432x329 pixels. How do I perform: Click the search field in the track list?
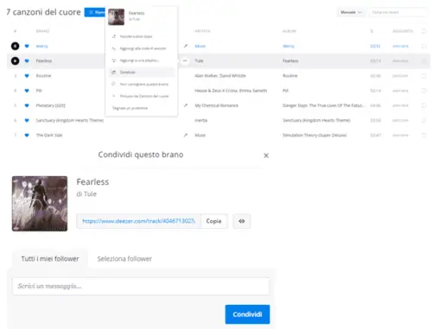point(397,12)
